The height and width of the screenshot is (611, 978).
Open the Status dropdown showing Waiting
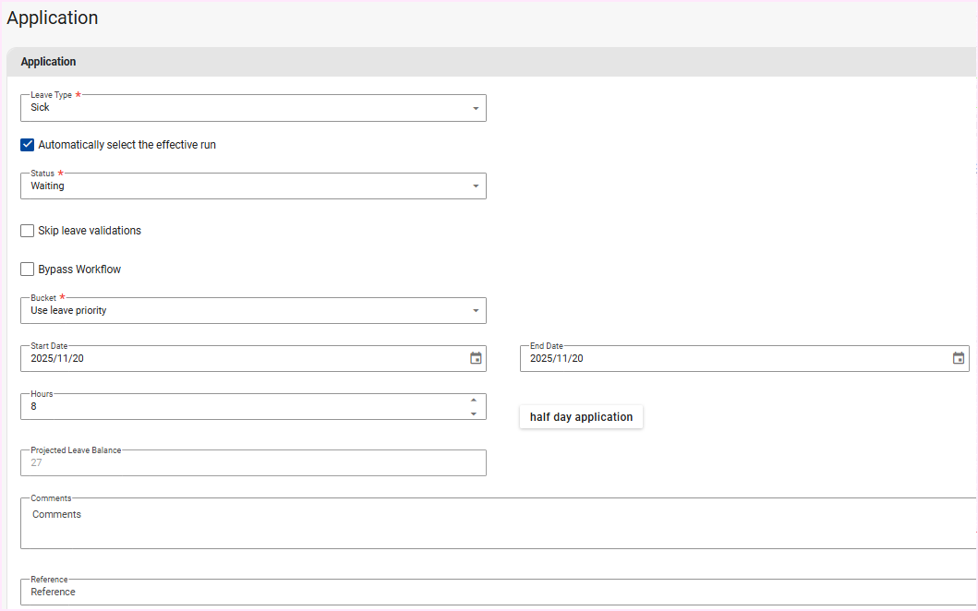pos(475,186)
